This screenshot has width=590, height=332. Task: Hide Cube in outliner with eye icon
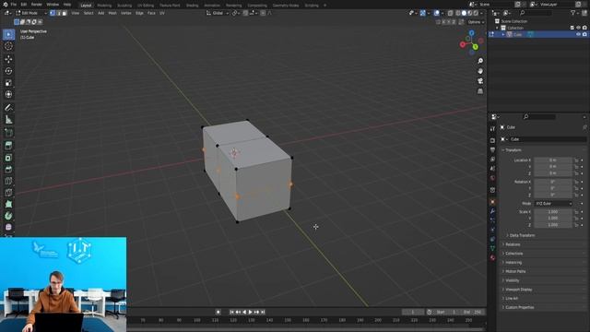pos(578,34)
